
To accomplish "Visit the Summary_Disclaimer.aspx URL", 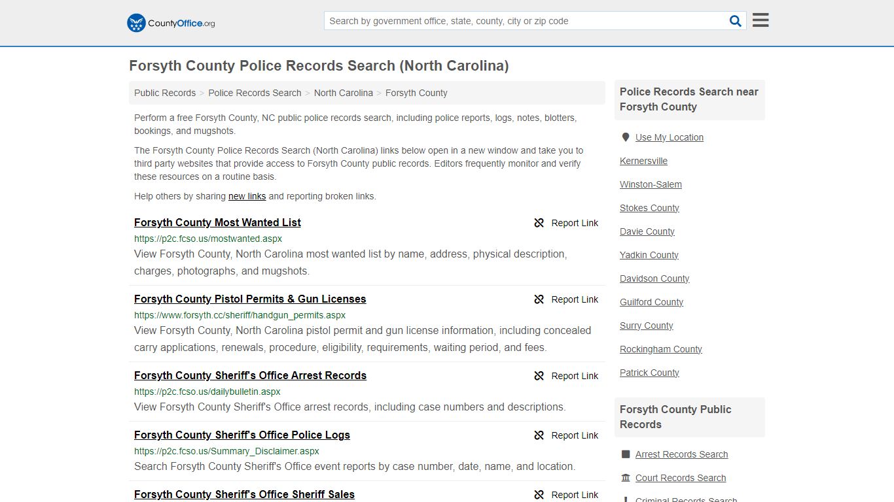I will coord(226,451).
